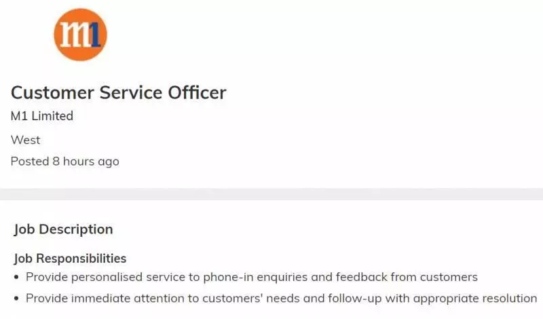Open the M1 Limited company link
Viewport: 543px width, 319px height.
coord(42,115)
